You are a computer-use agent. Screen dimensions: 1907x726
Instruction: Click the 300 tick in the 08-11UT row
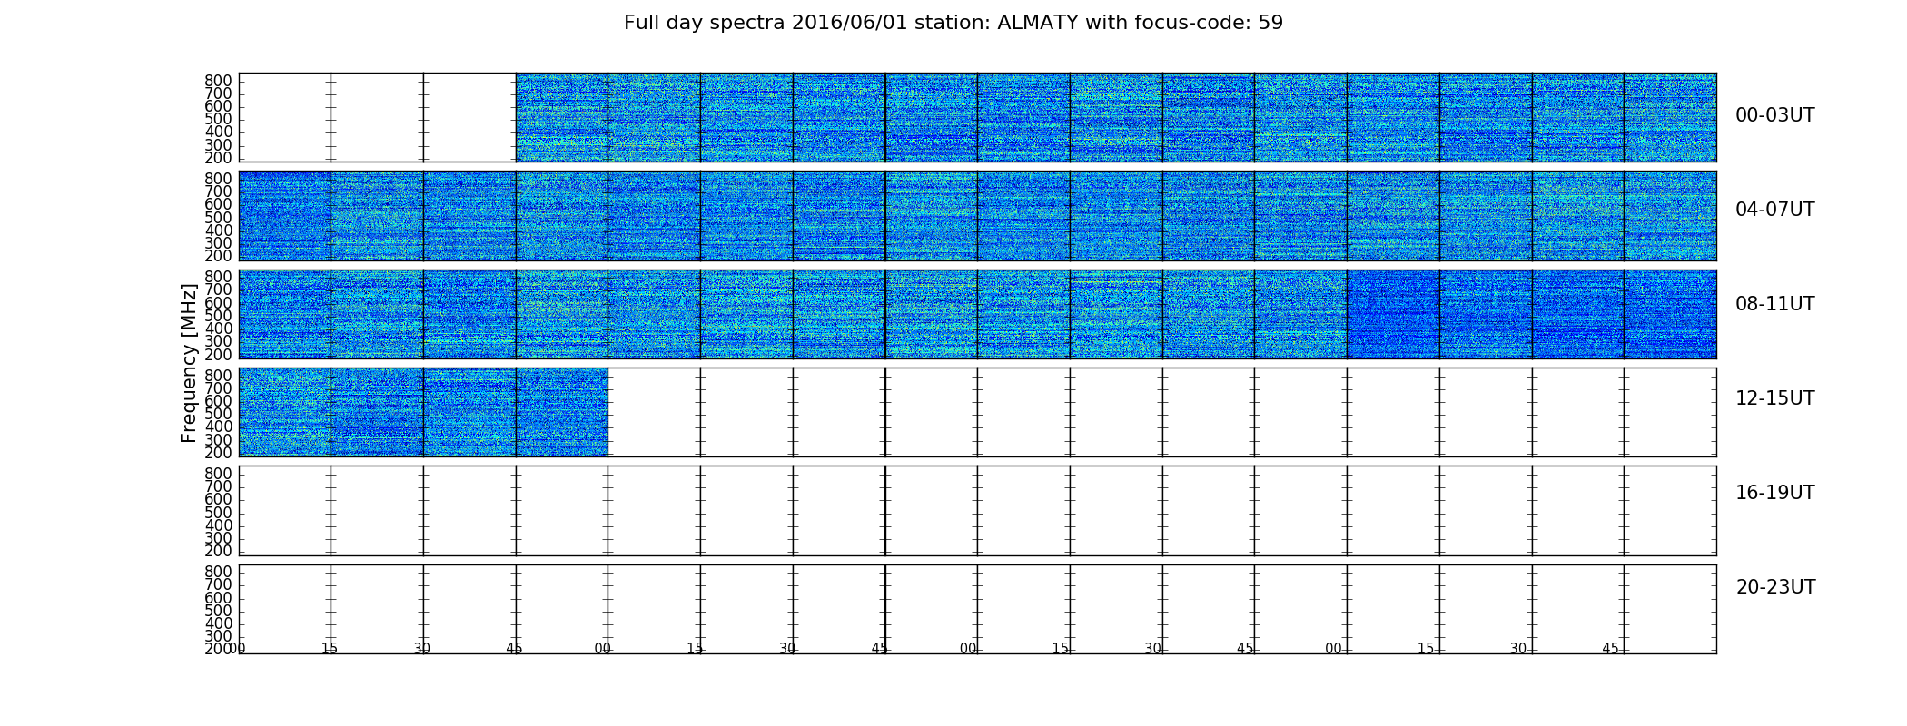(218, 342)
